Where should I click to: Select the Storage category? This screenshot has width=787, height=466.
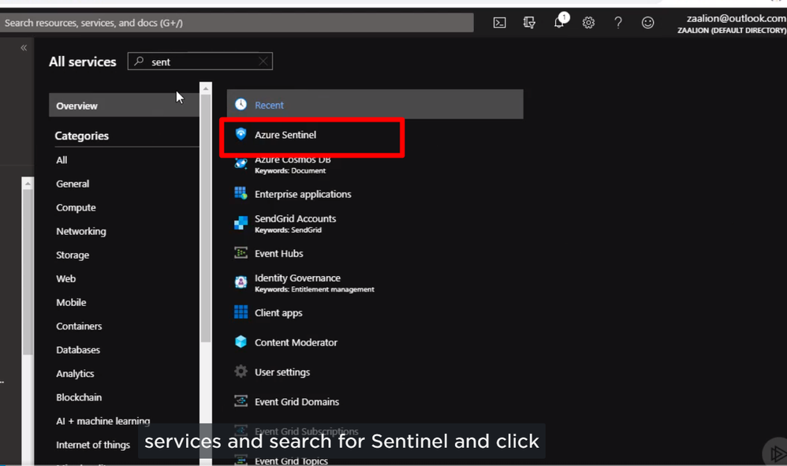73,255
